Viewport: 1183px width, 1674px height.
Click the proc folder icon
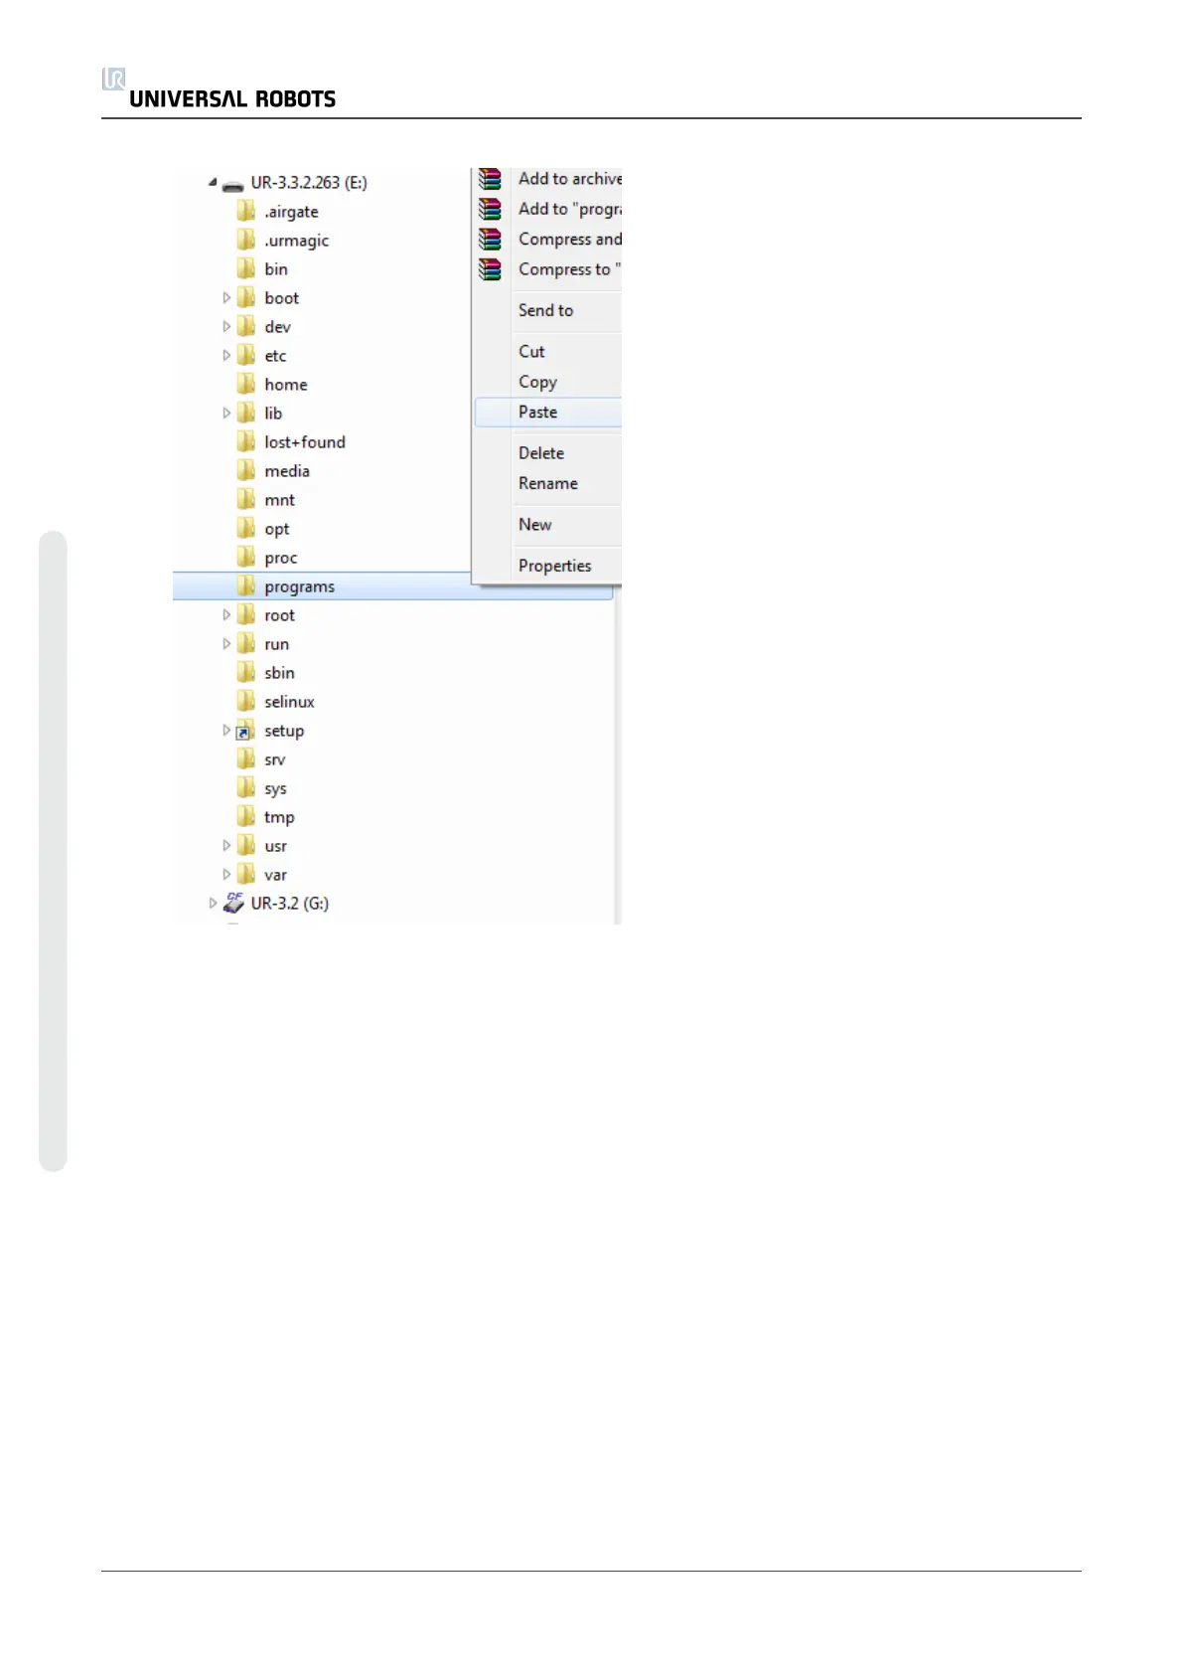click(x=246, y=557)
